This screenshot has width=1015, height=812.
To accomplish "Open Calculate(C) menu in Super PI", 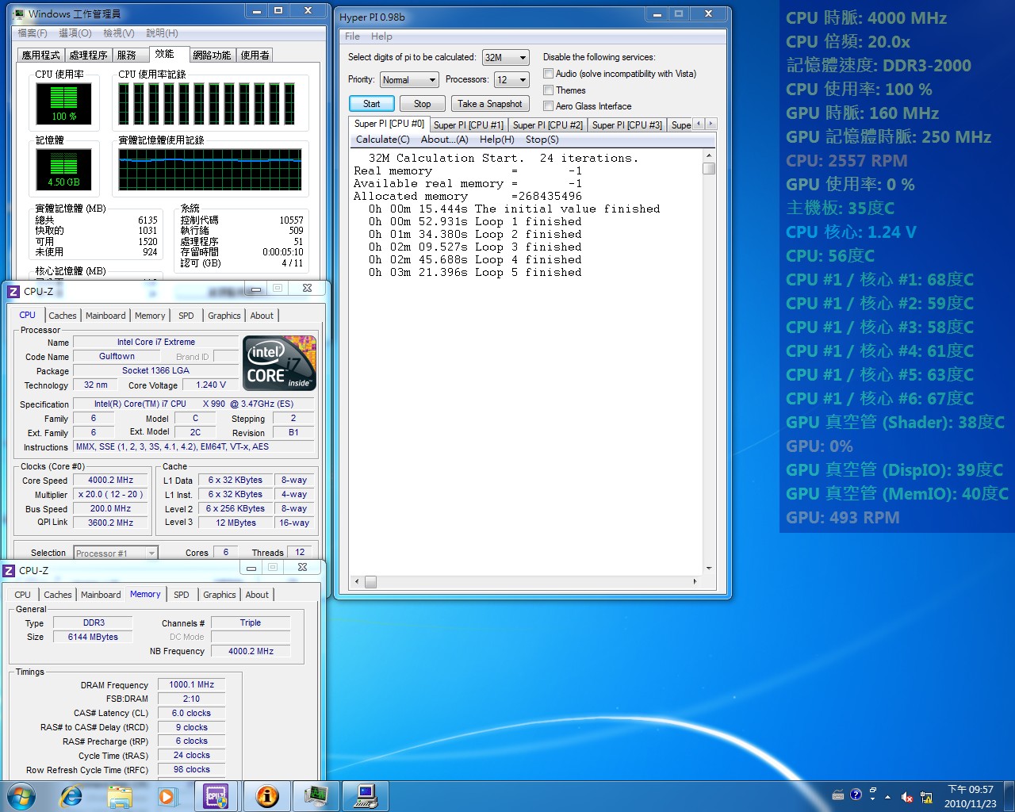I will point(382,140).
